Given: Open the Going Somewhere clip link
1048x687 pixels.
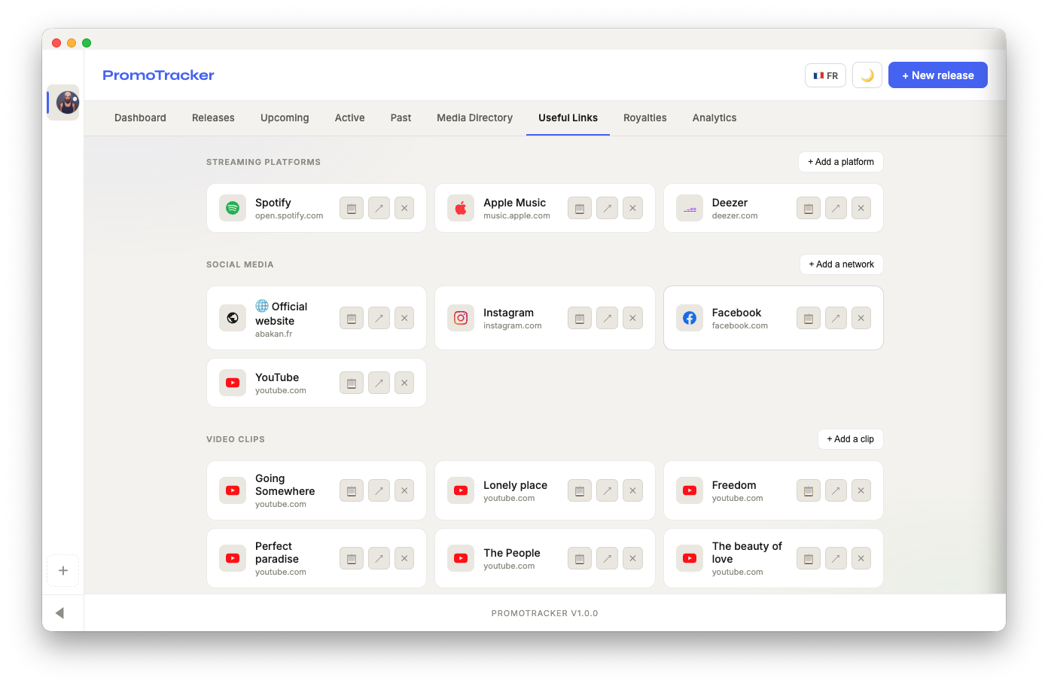Looking at the screenshot, I should 379,491.
